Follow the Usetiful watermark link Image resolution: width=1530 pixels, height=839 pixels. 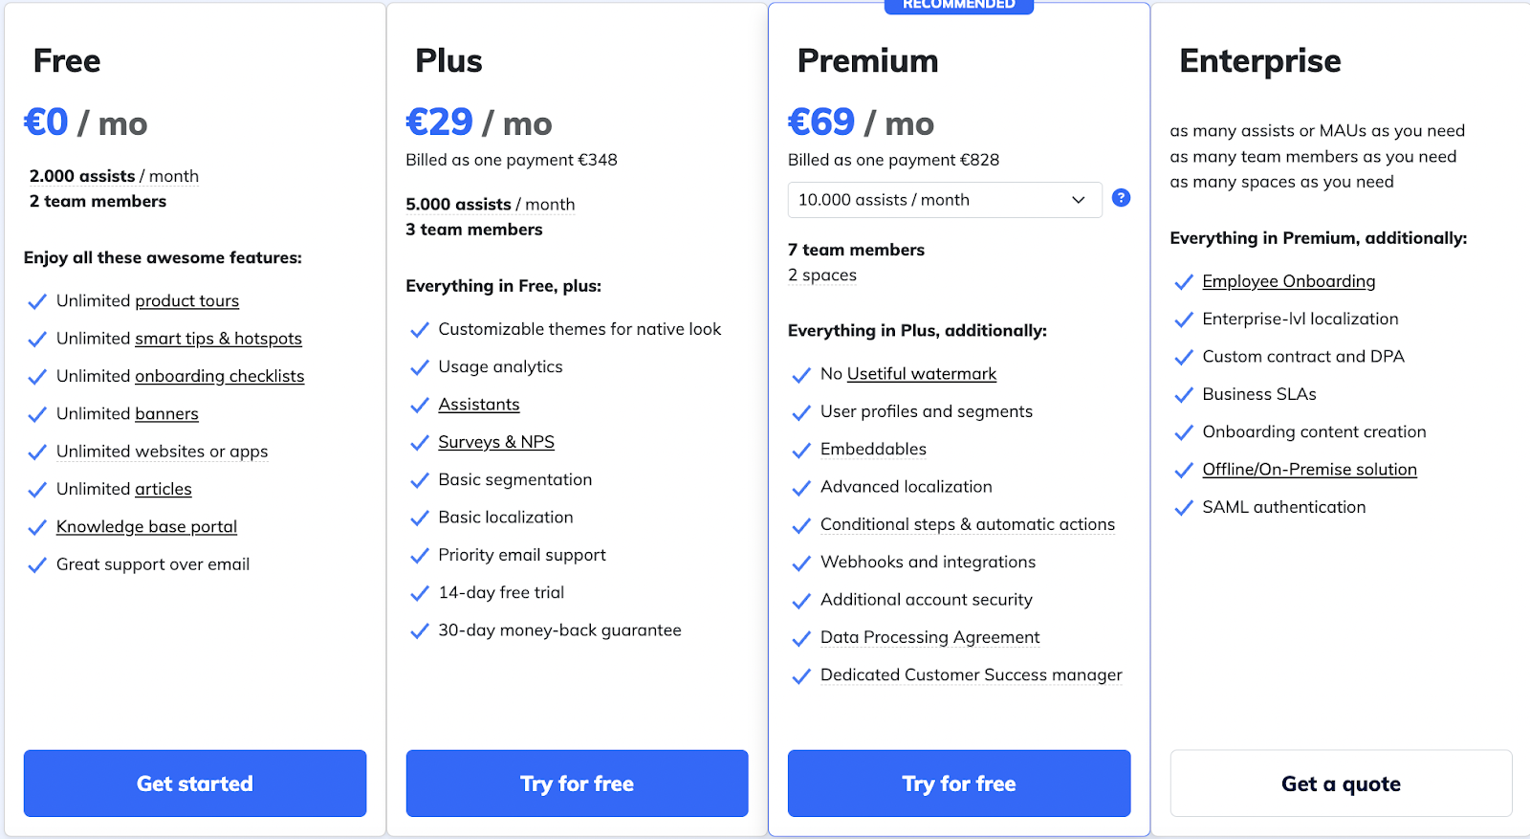[x=922, y=374]
